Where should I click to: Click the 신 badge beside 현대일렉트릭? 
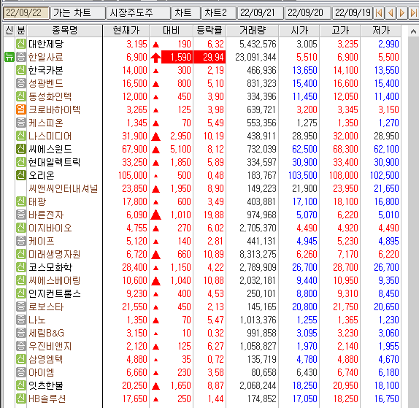pyautogui.click(x=21, y=162)
